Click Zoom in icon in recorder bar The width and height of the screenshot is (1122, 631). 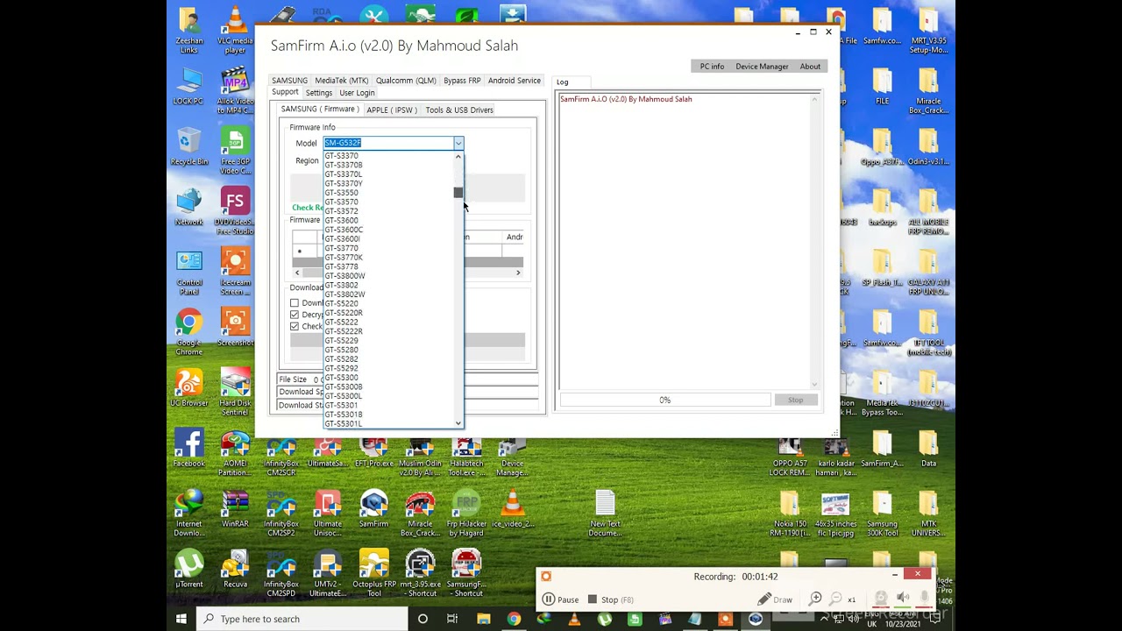(815, 598)
